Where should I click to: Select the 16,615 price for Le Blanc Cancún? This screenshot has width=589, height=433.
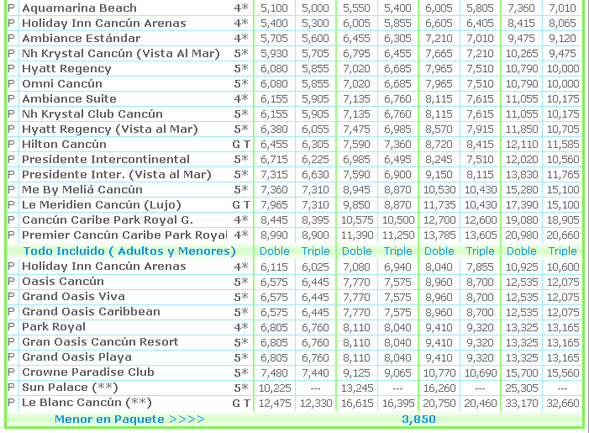[356, 404]
